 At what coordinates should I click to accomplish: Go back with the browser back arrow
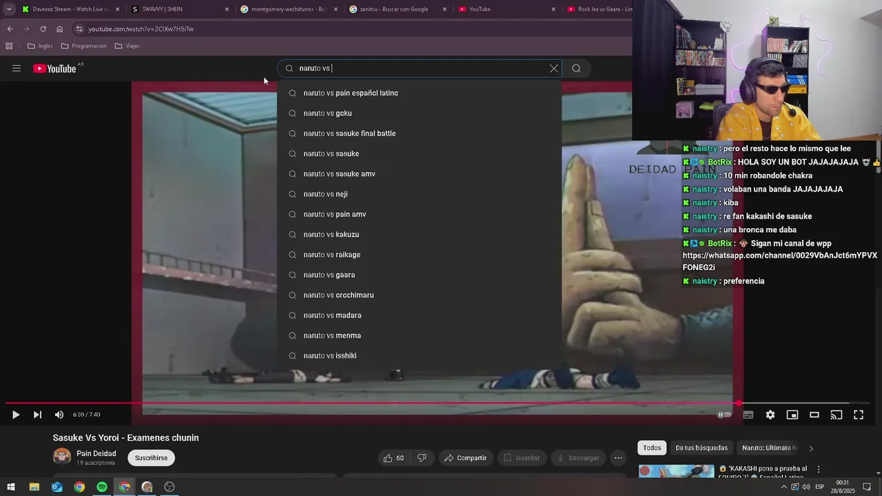click(x=10, y=29)
